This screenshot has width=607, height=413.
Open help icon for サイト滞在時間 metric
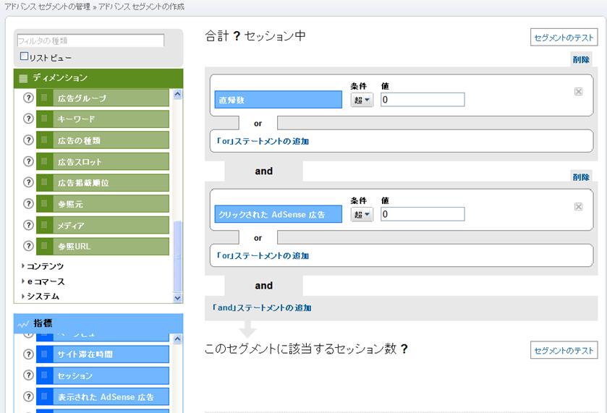(x=28, y=354)
